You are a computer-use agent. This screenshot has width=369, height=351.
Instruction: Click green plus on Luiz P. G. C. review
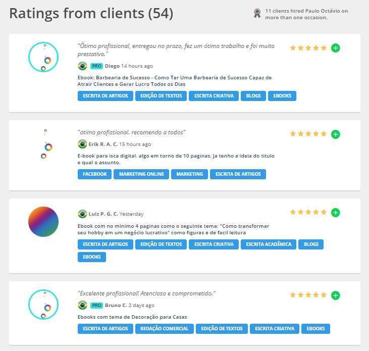point(336,213)
